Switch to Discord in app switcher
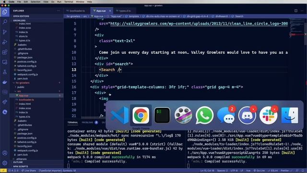 pos(247,115)
